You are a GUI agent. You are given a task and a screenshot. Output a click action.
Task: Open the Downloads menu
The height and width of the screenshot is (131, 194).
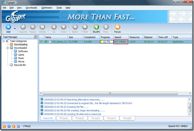click(31, 8)
